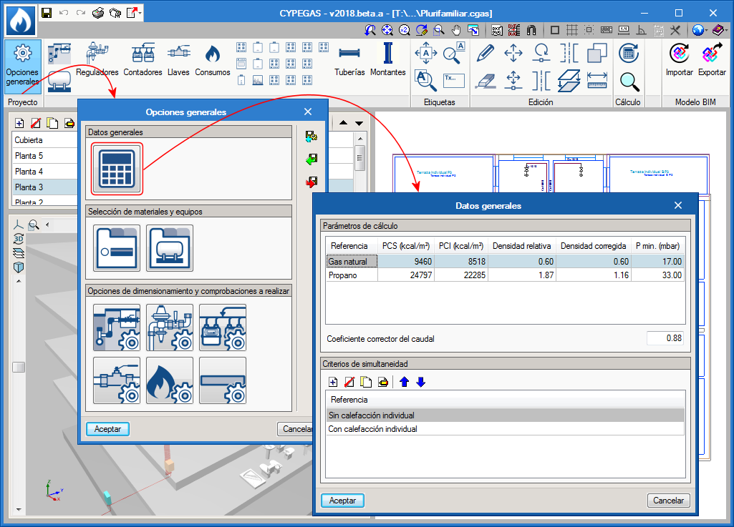Select the Montantes riser tool

tap(387, 59)
